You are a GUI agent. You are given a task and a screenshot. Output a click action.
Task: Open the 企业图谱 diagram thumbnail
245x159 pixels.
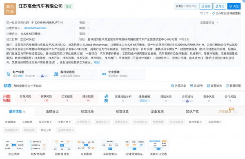pos(14,145)
